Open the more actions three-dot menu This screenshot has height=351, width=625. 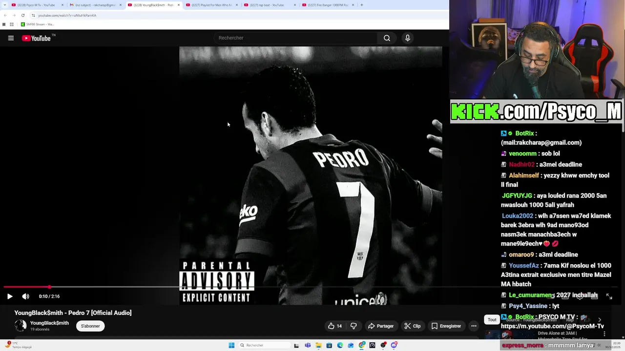(x=474, y=326)
